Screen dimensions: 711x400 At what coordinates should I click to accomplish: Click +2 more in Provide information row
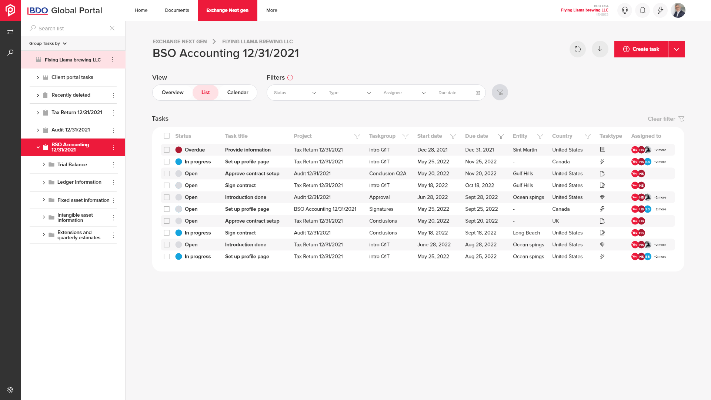point(660,150)
